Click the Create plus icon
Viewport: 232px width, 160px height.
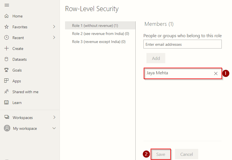7,48
